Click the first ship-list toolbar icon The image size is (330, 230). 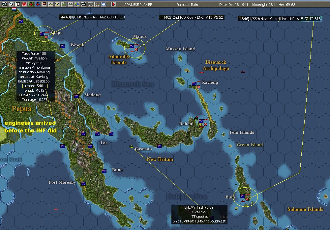(x=4, y=4)
